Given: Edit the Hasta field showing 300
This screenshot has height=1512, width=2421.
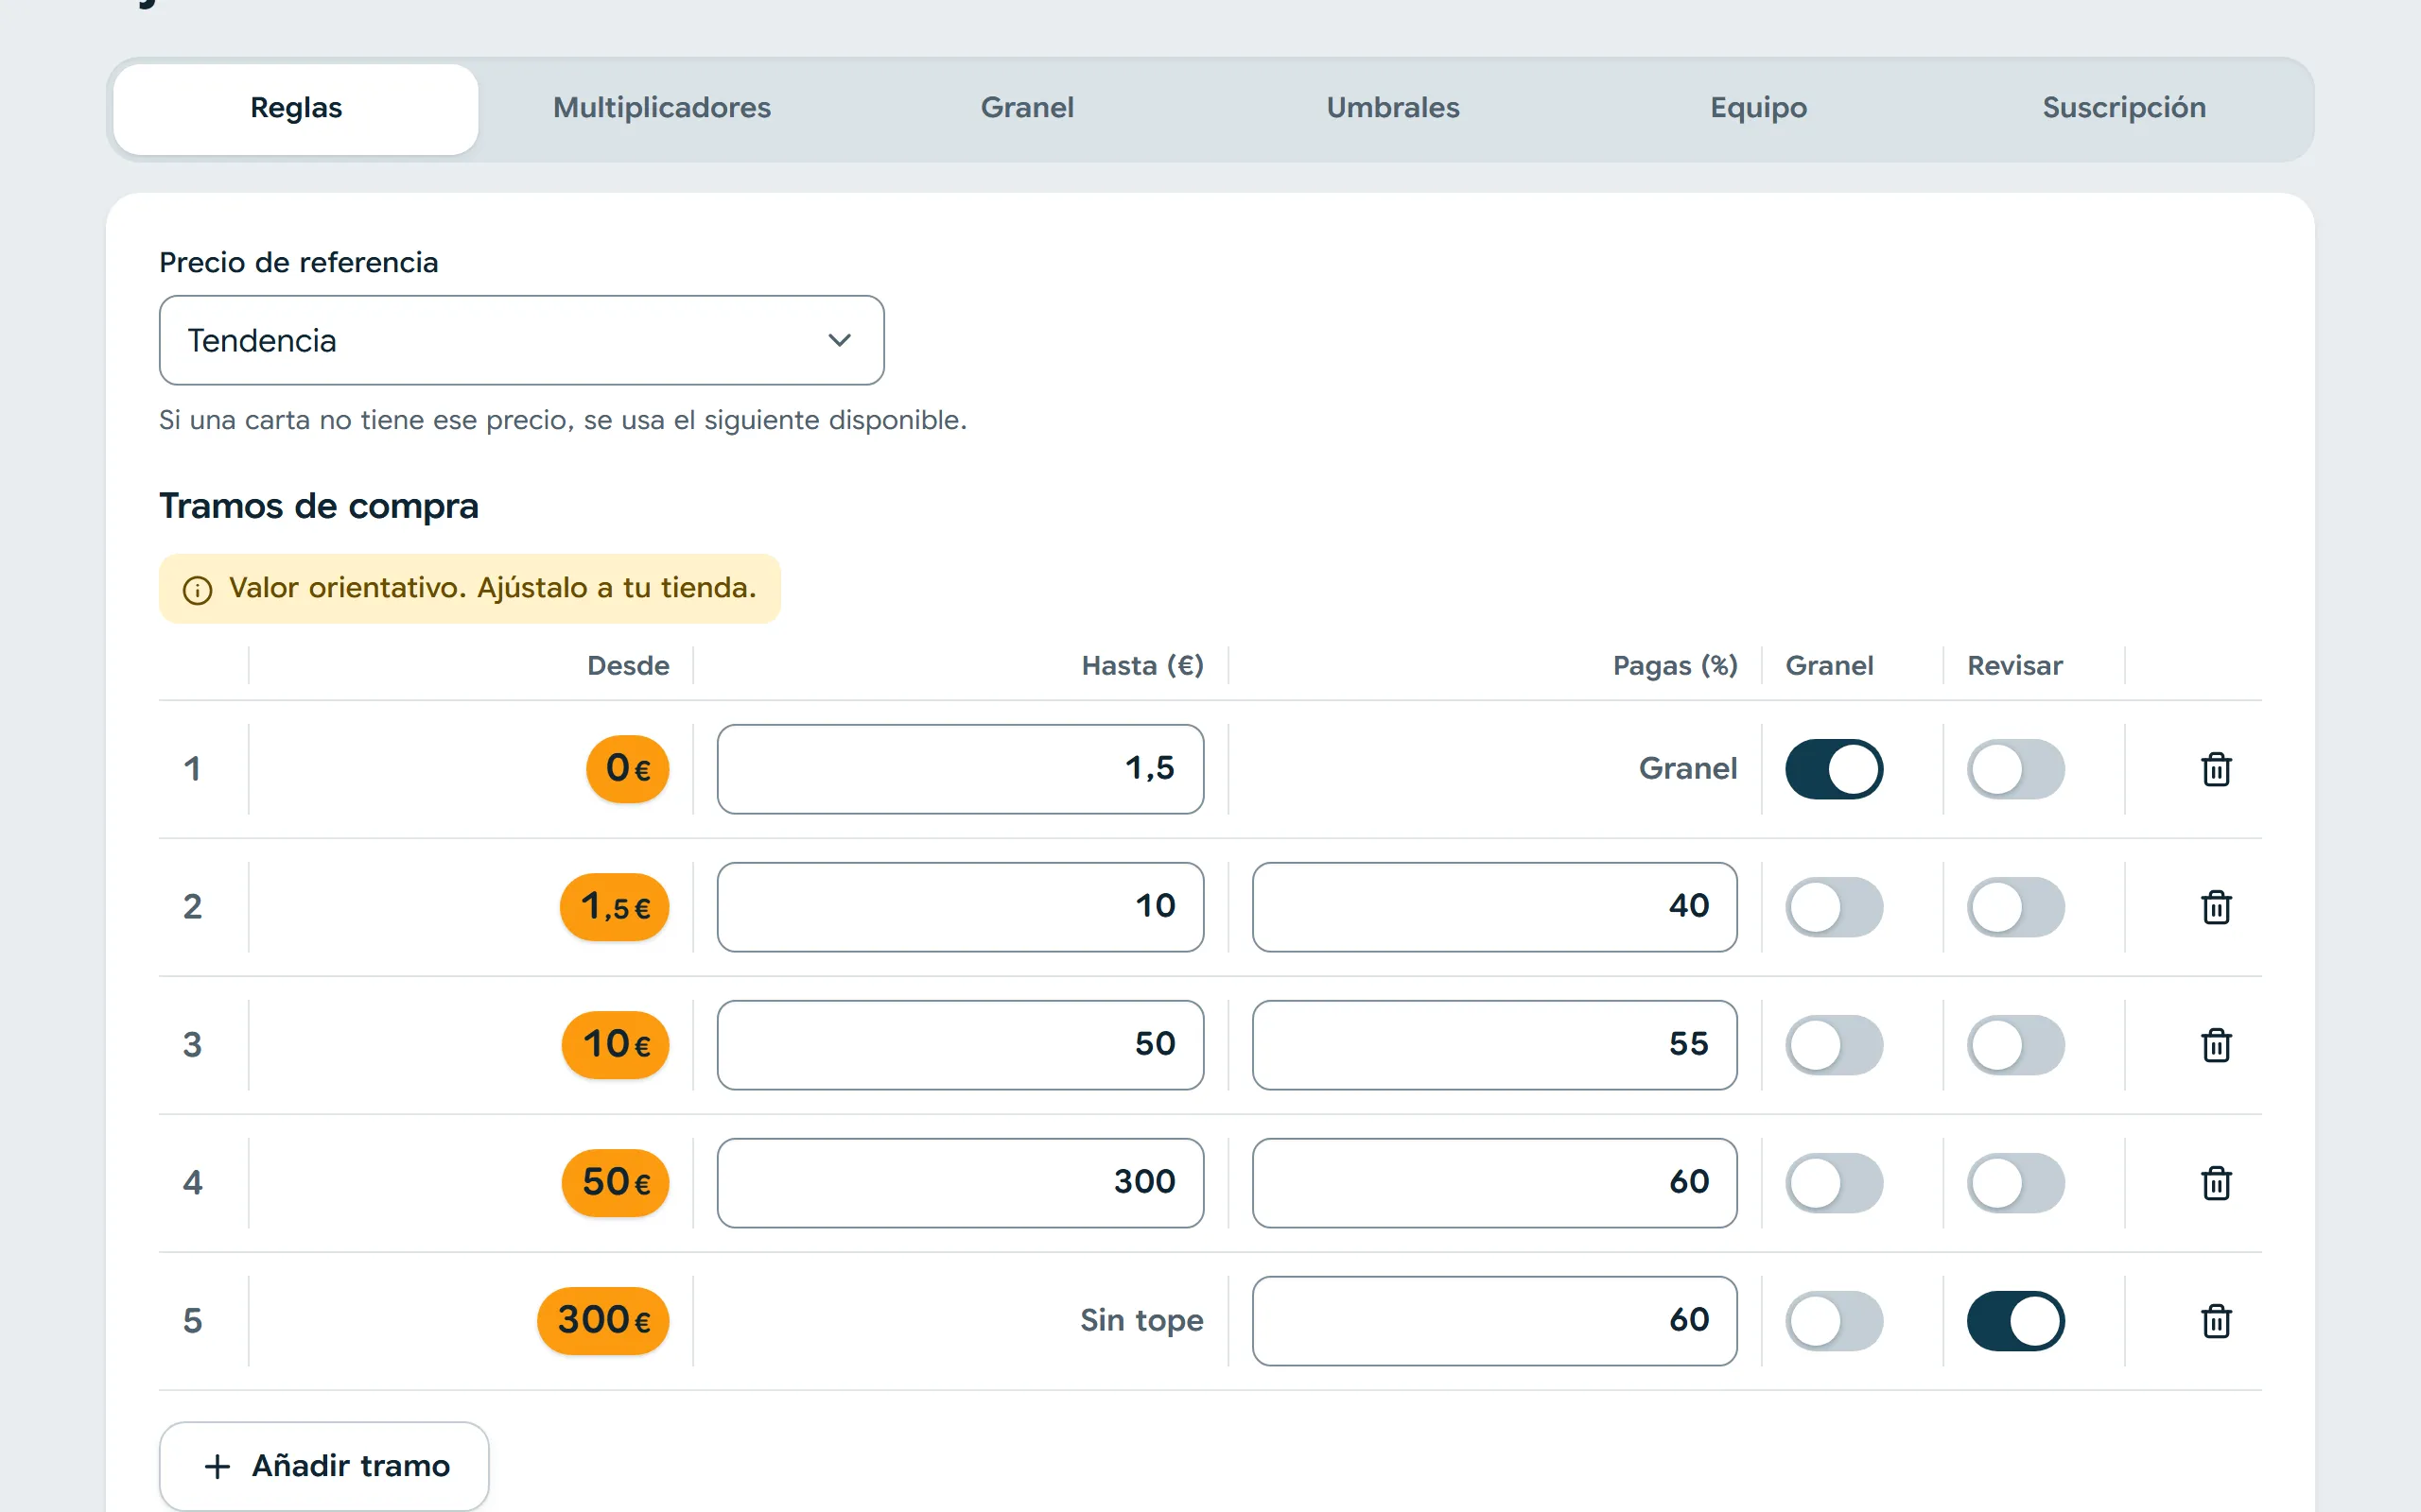Looking at the screenshot, I should (x=961, y=1183).
